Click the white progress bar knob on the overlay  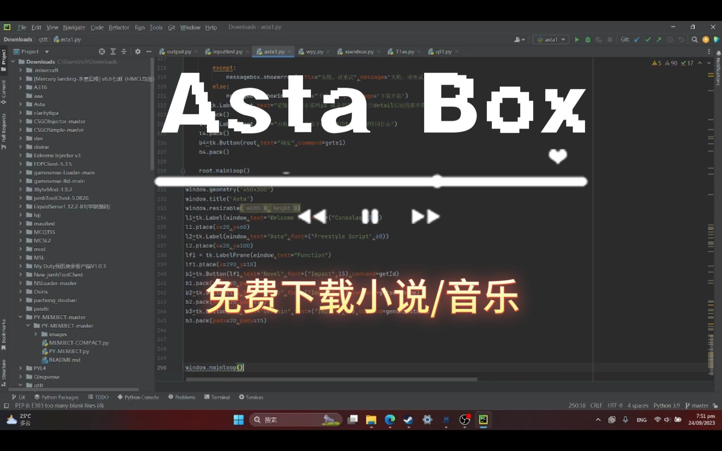pyautogui.click(x=437, y=181)
